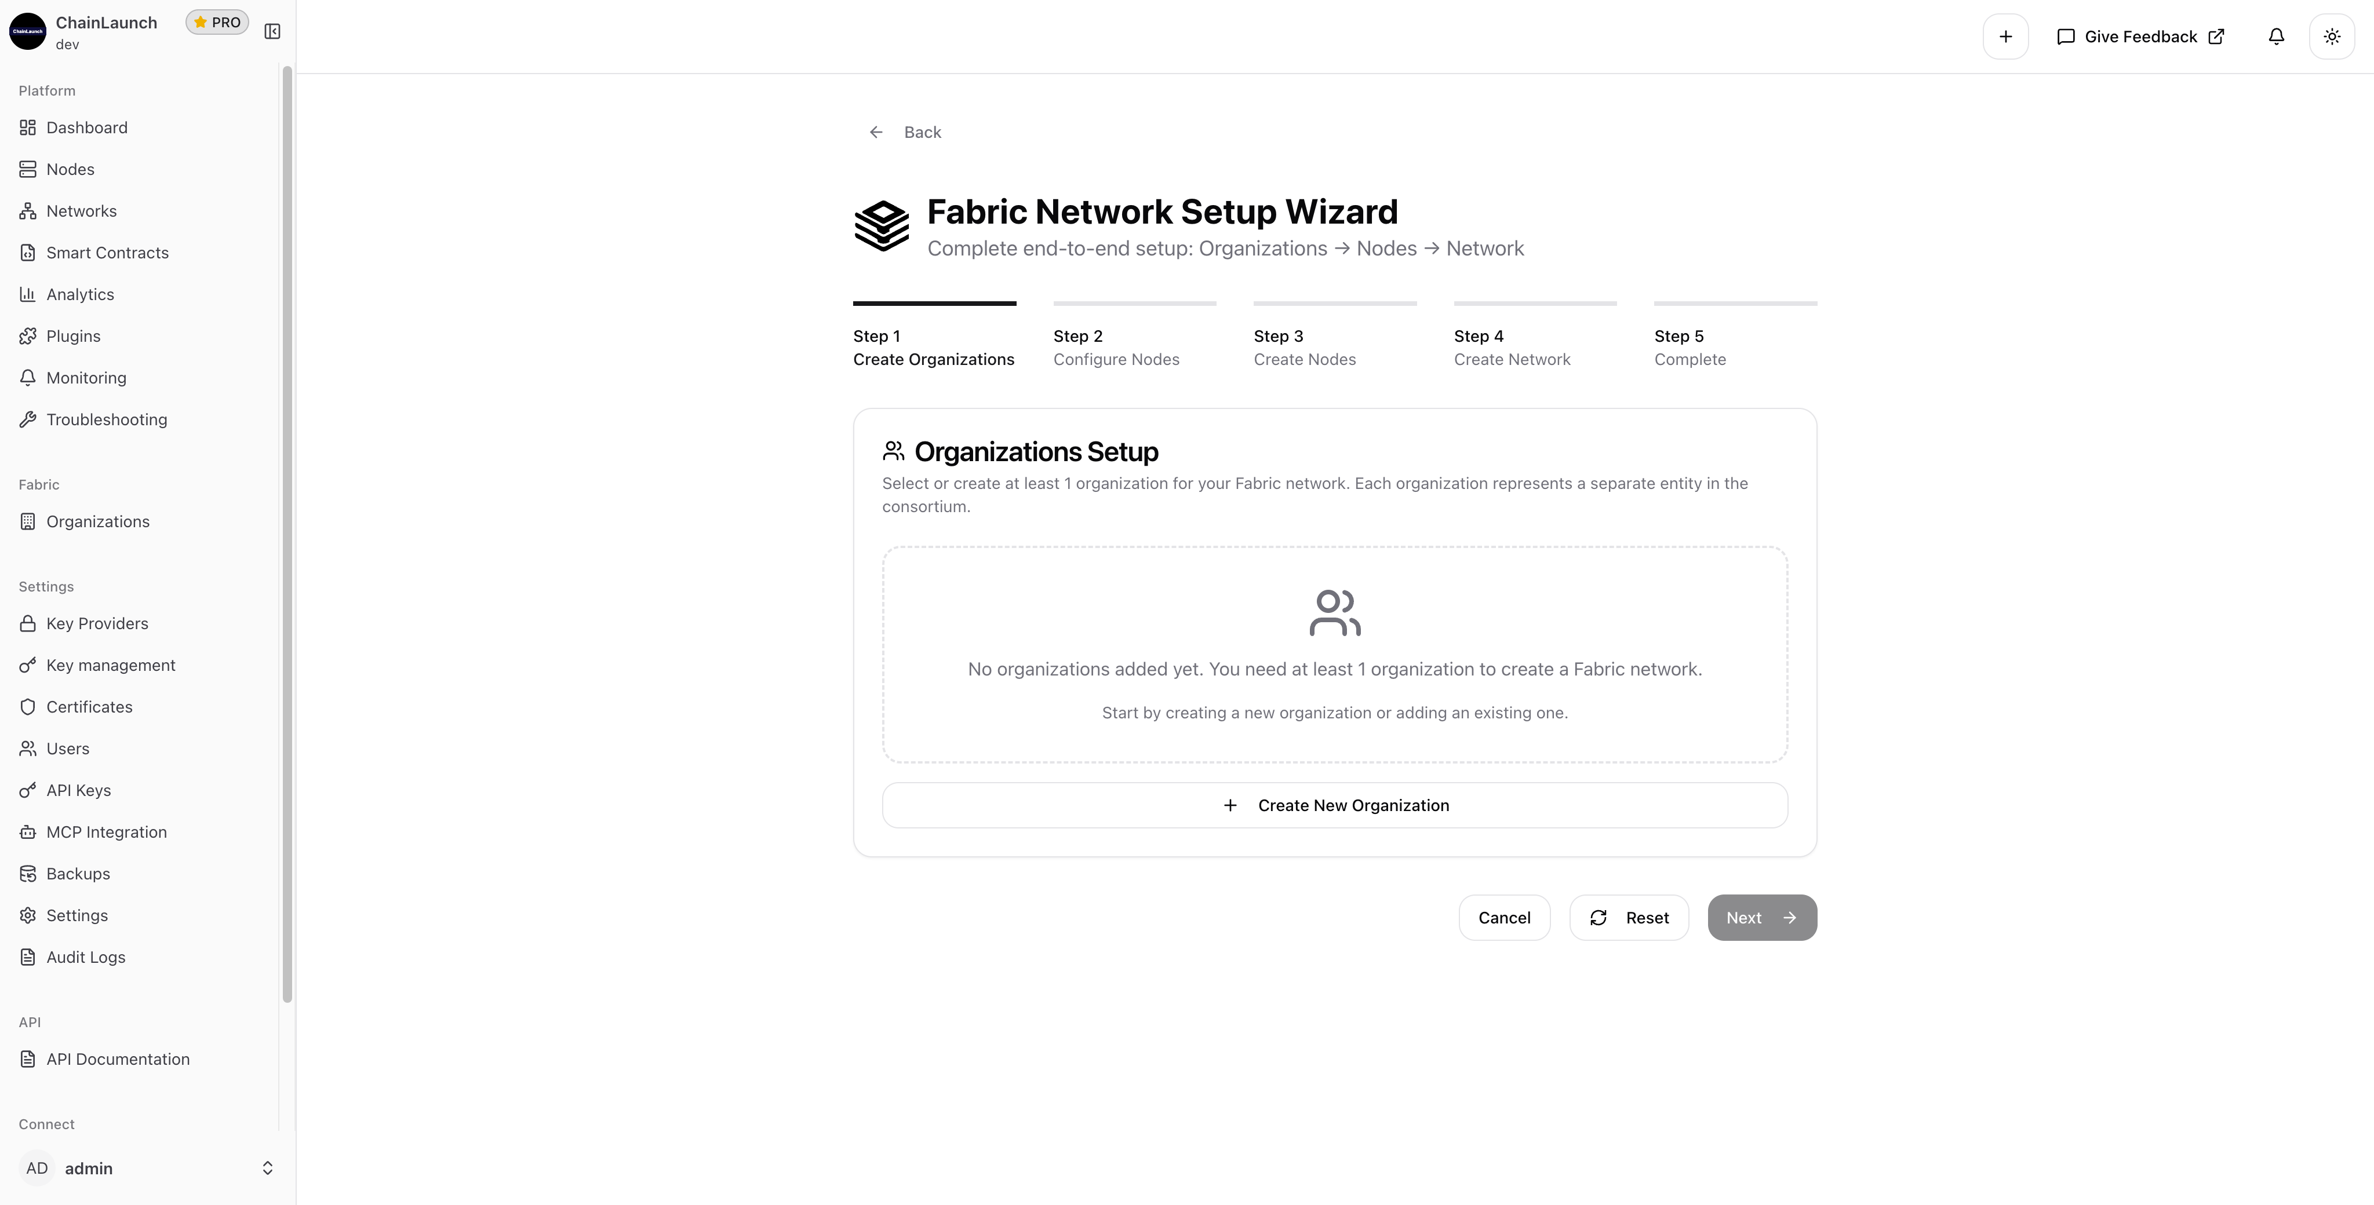This screenshot has height=1205, width=2374.
Task: Open the create new item plus menu
Action: (2005, 36)
